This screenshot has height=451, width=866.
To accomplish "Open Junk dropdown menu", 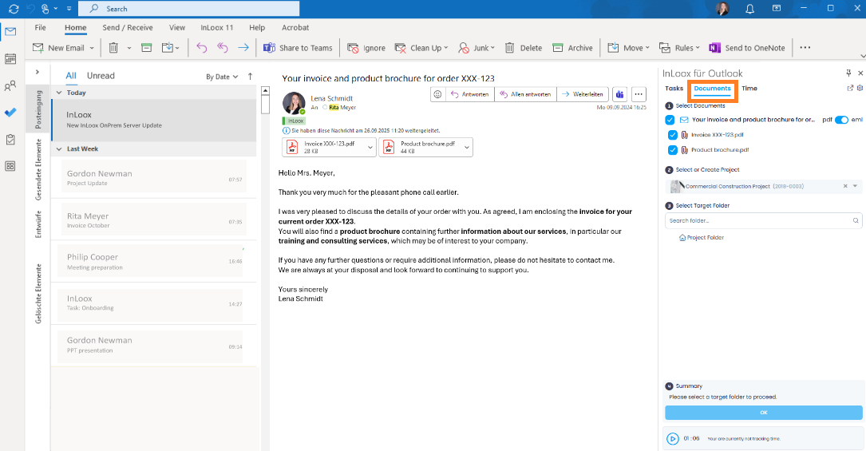I will [x=492, y=48].
